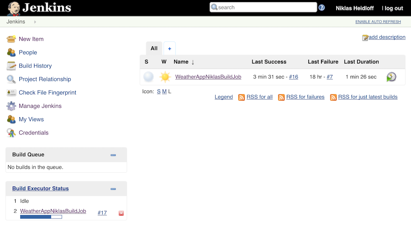
Task: Click the RSS for just latest builds icon
Action: tap(333, 97)
